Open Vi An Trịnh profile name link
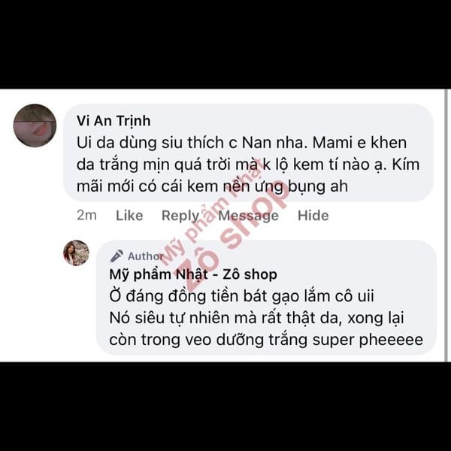This screenshot has height=451, width=451. 114,121
